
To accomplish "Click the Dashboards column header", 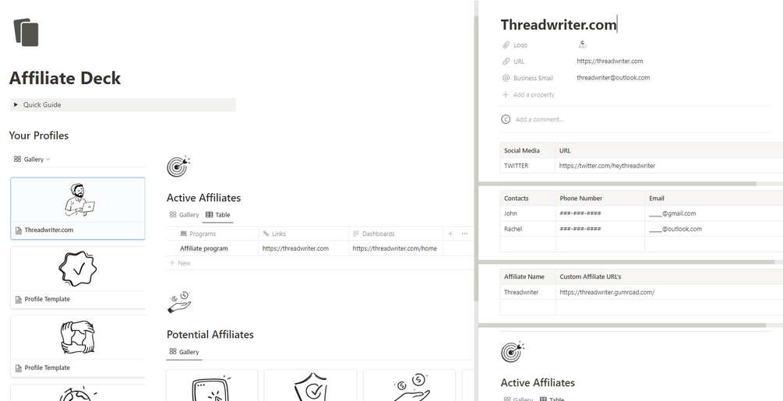I will point(396,234).
